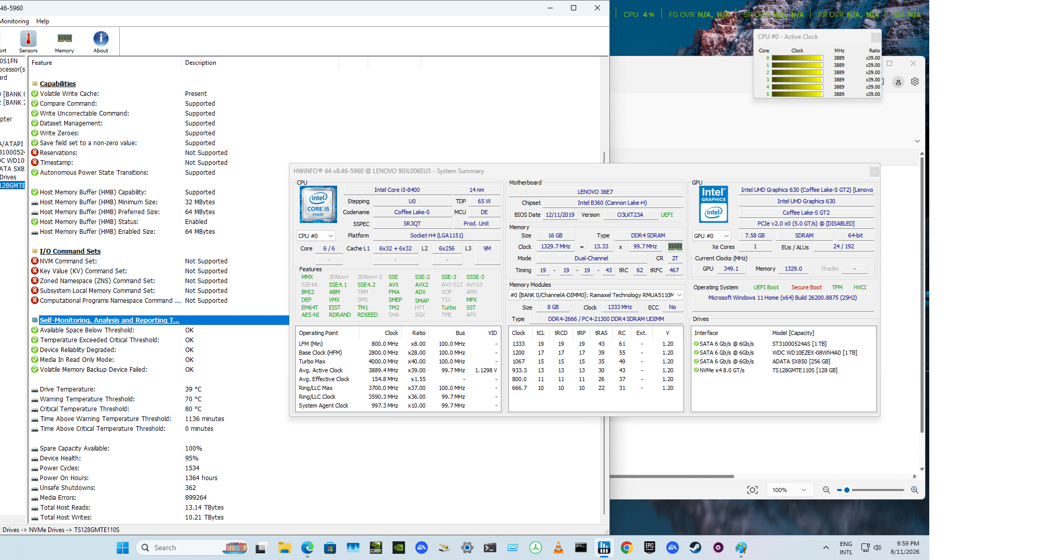The width and height of the screenshot is (1062, 560).
Task: Click the Core 0 clock bar
Action: coord(797,58)
